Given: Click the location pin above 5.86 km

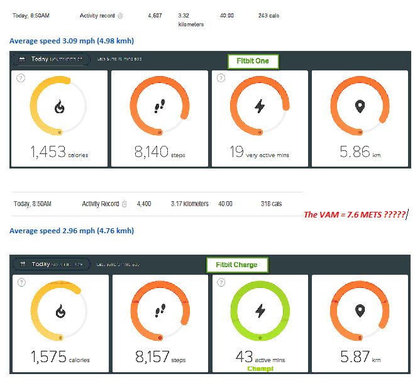Looking at the screenshot, I should coord(360,106).
